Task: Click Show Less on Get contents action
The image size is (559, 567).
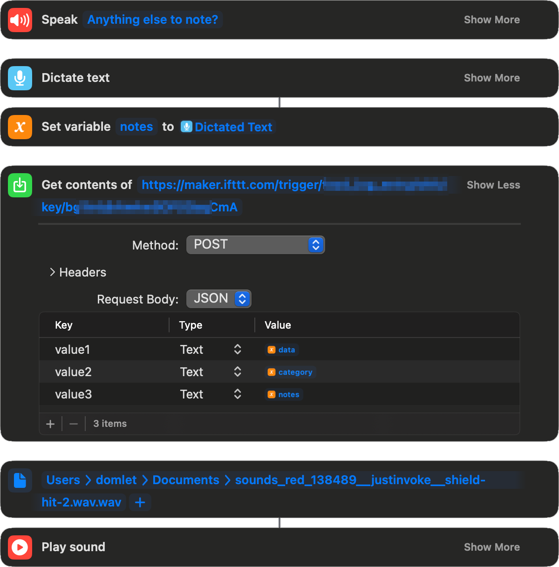Action: tap(493, 185)
